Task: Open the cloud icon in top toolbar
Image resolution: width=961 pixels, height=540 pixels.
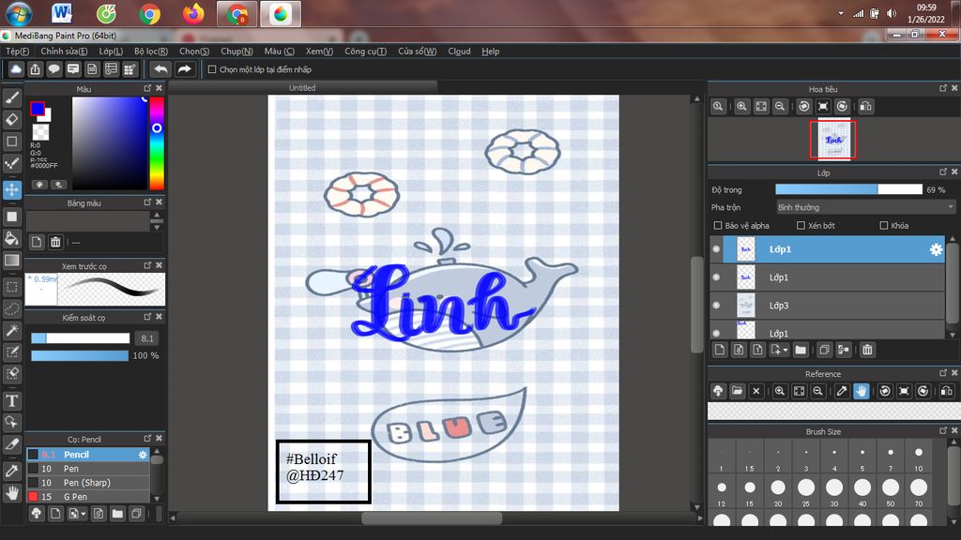Action: (x=16, y=69)
